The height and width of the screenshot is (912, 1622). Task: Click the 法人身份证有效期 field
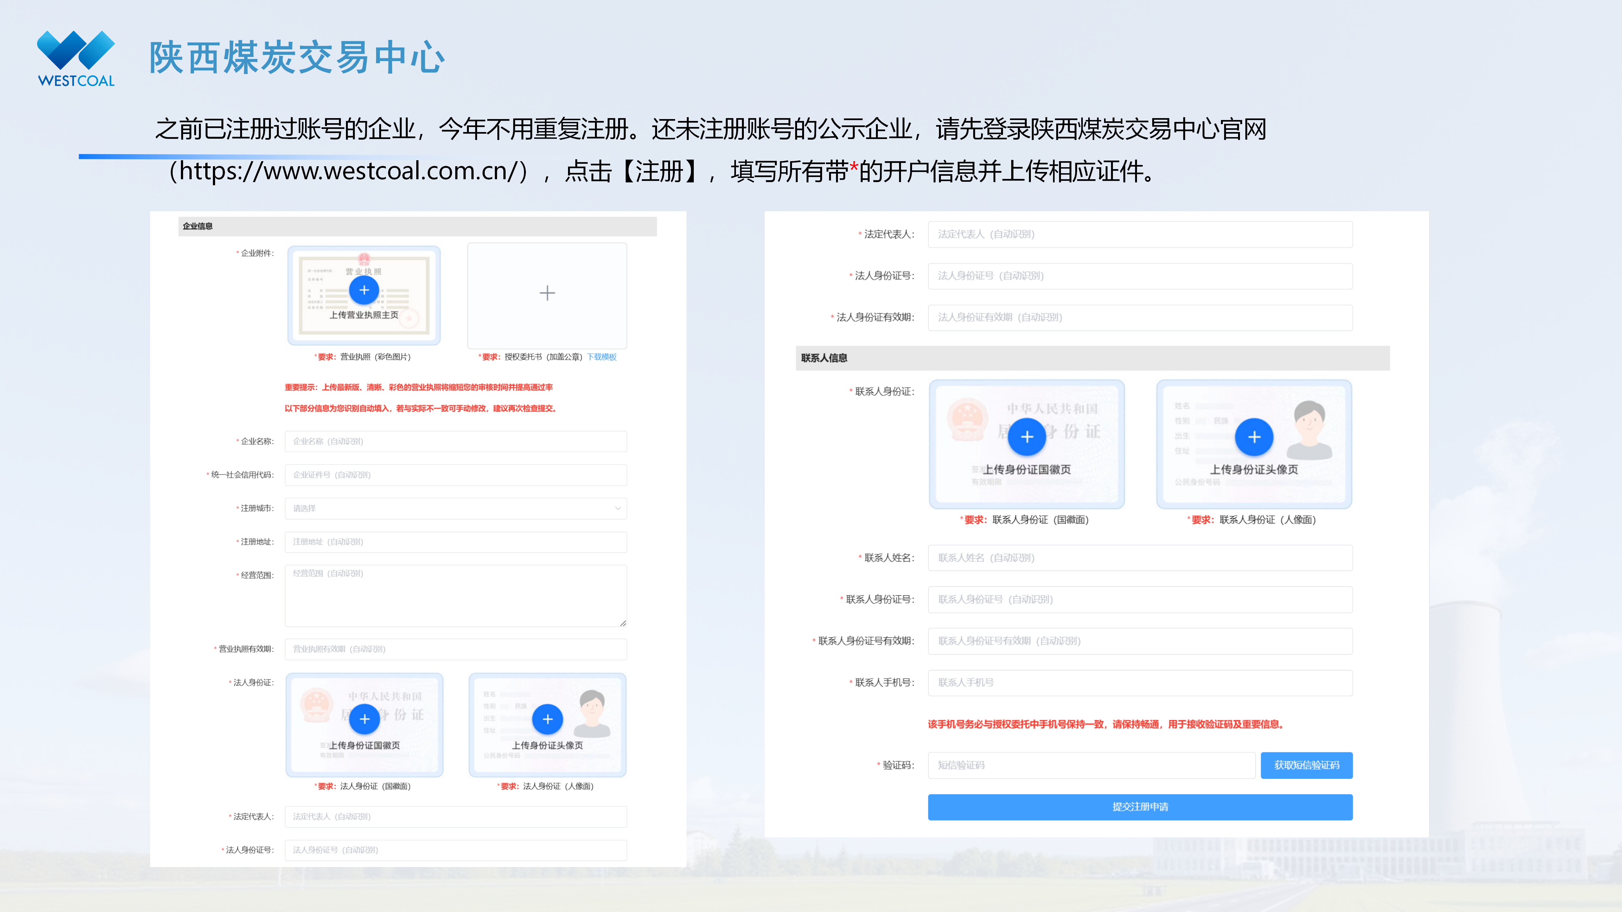coord(1140,318)
